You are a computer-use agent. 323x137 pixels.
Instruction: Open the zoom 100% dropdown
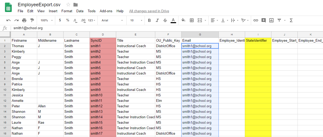(47, 20)
